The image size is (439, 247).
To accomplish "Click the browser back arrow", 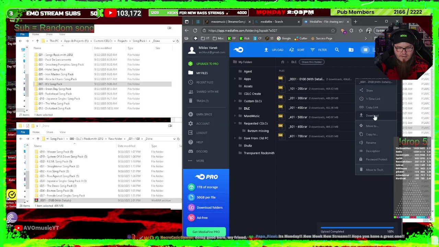I will tap(187, 31).
